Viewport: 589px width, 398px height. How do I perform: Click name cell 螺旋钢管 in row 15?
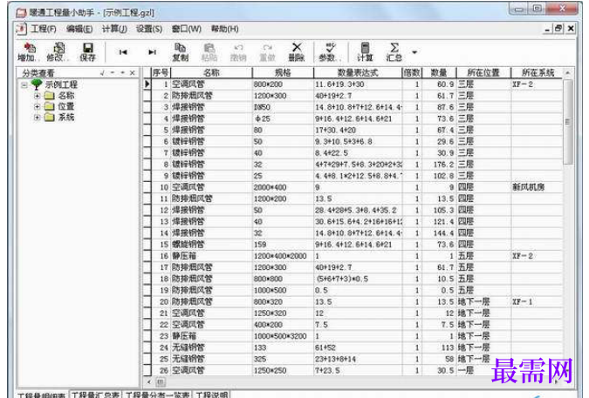click(211, 245)
